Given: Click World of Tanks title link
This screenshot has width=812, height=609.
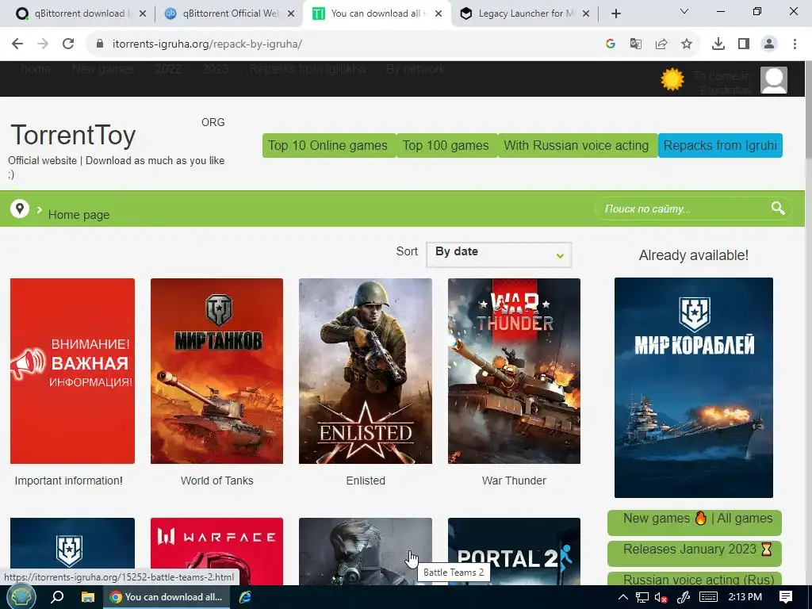Looking at the screenshot, I should pyautogui.click(x=217, y=481).
